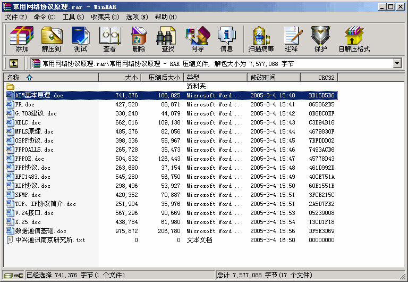Image resolution: width=408 pixels, height=282 pixels.
Task: Select file PPPOALL5.doc
Action: (34, 150)
